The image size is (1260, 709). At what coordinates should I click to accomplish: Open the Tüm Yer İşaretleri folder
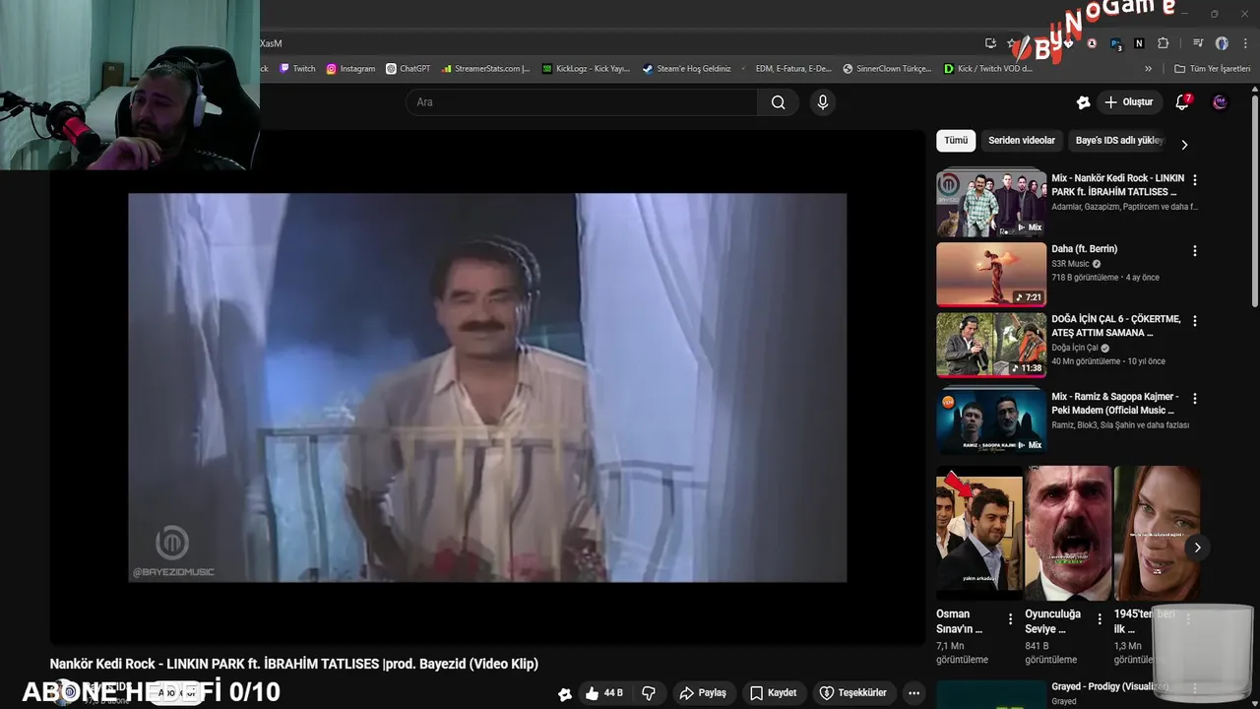(x=1213, y=69)
